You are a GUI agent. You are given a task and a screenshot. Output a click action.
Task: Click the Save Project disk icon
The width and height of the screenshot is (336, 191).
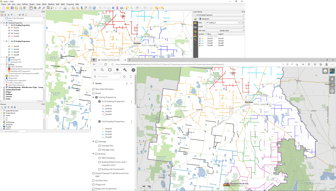[12, 8]
